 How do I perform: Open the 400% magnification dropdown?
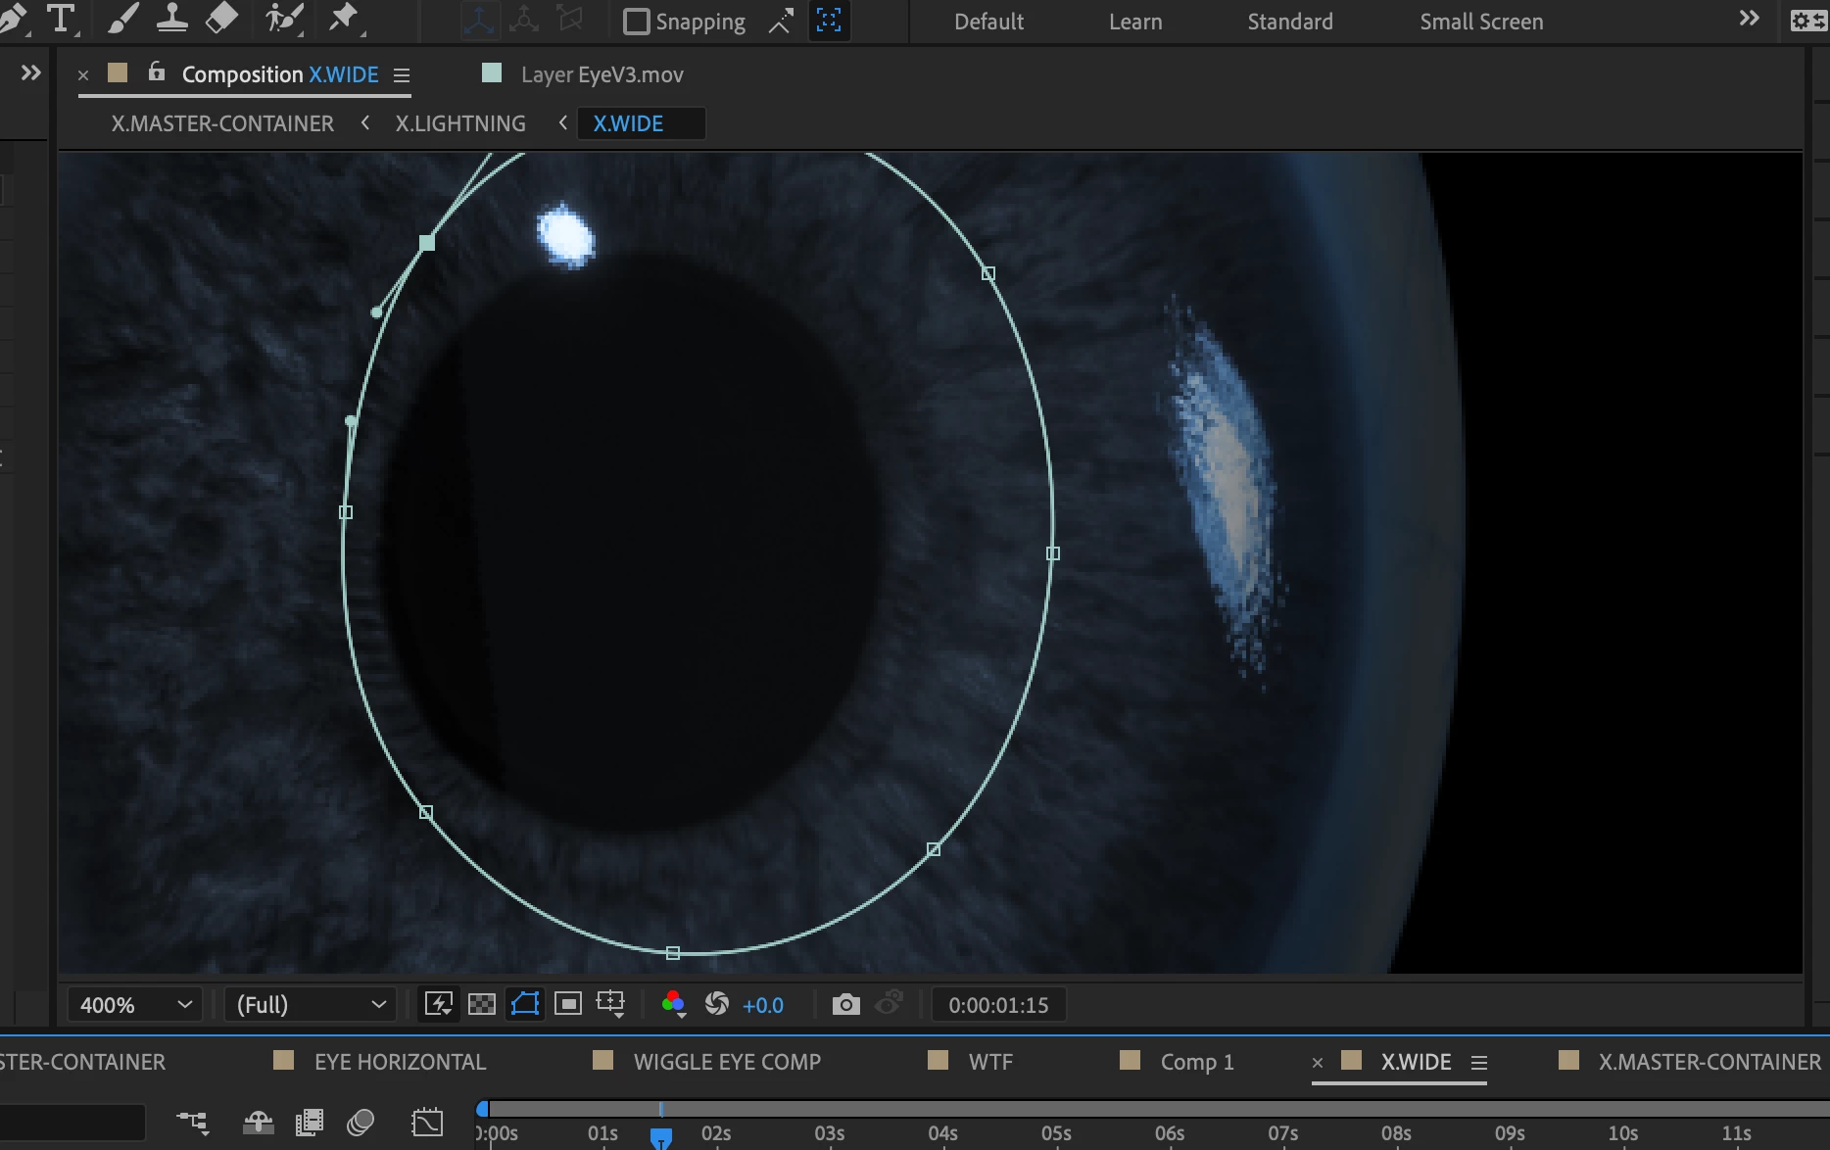(134, 1005)
